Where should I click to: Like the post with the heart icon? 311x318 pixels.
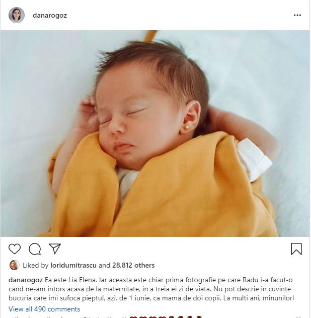15,248
